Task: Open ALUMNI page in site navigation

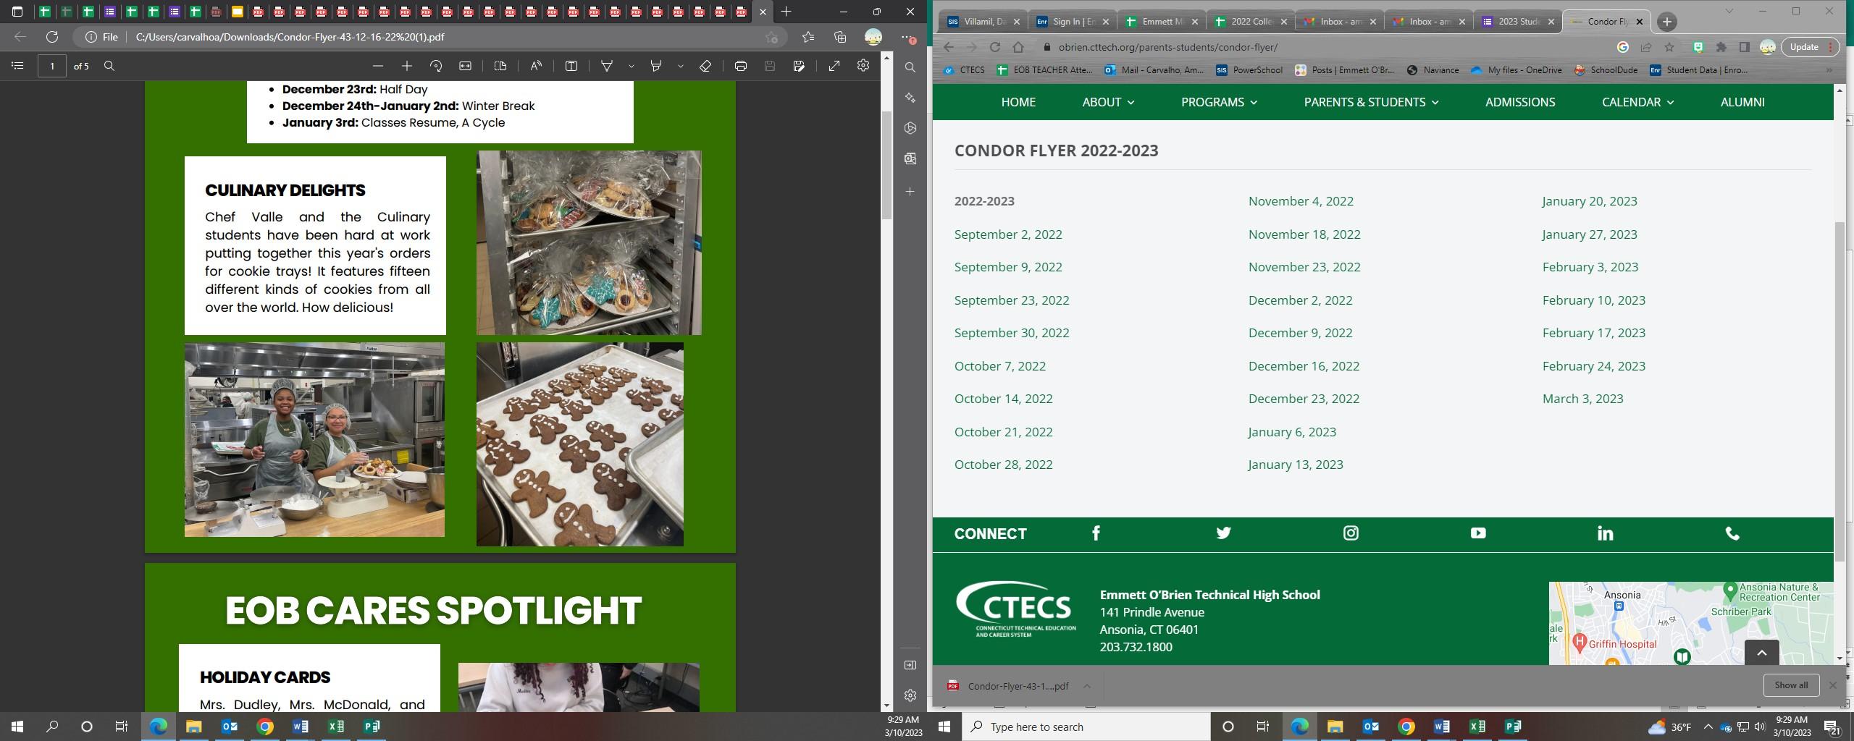Action: click(1742, 102)
